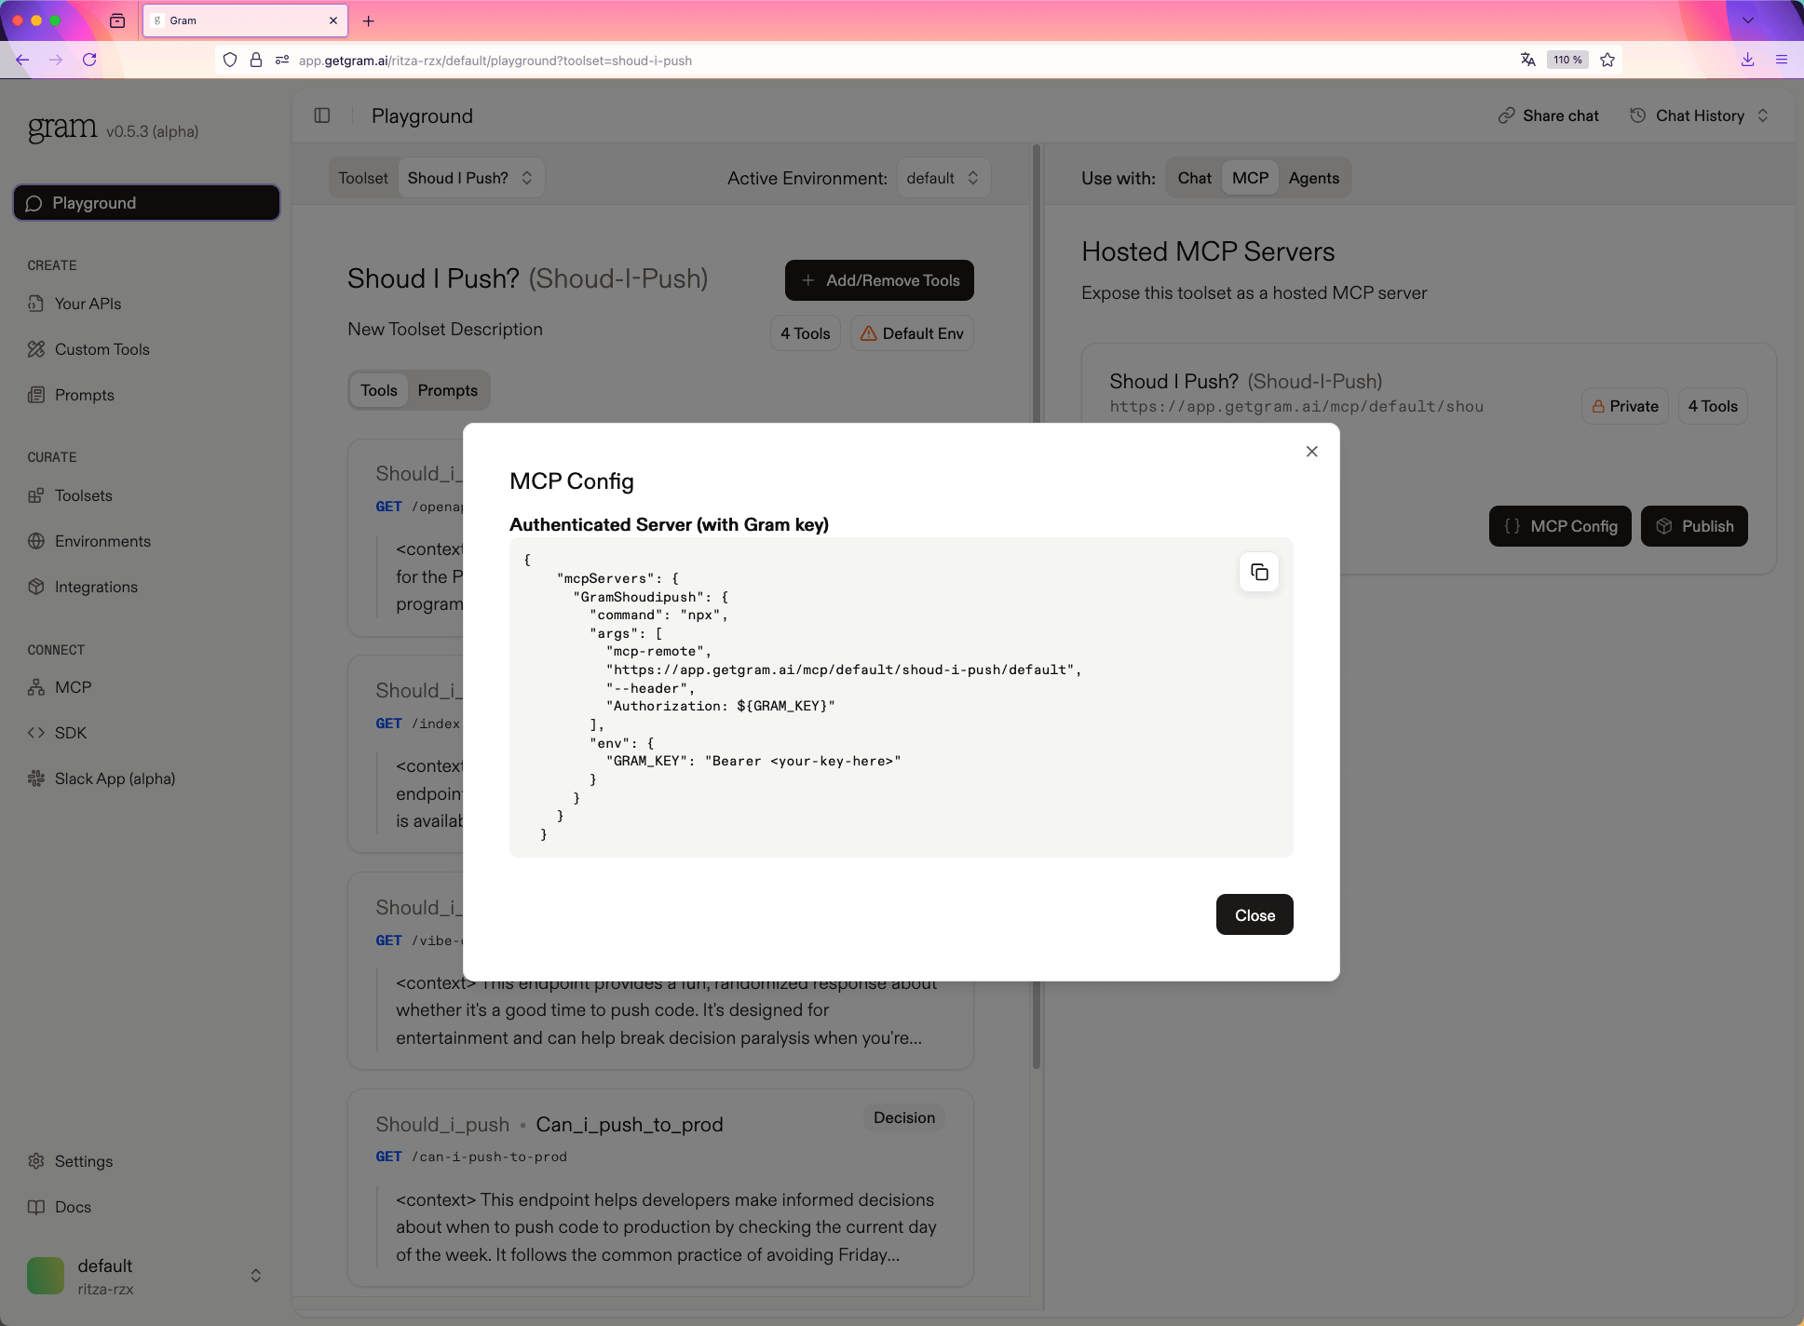Click the New Toolset Description text
Screen dimensions: 1804x1326
[445, 330]
